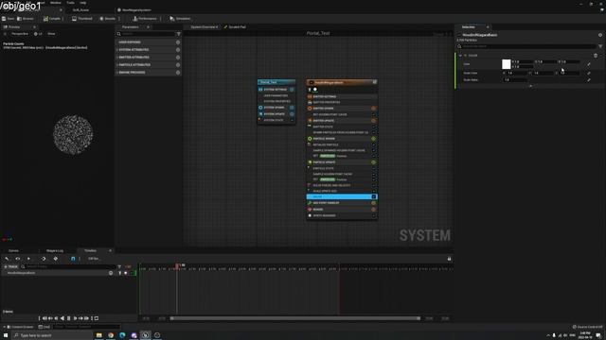Screen dimensions: 606x340
Task: Click the Add Track button
Action: coord(10,266)
